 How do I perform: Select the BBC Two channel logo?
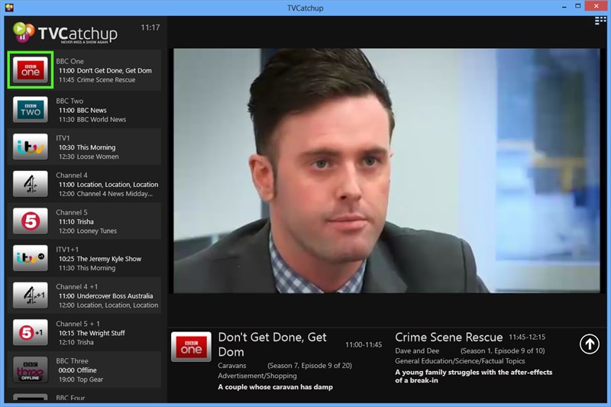pos(31,109)
